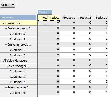Viewport: 111px width, 97px height.
Task: Select the Product dimension tab
Action: point(45,12)
